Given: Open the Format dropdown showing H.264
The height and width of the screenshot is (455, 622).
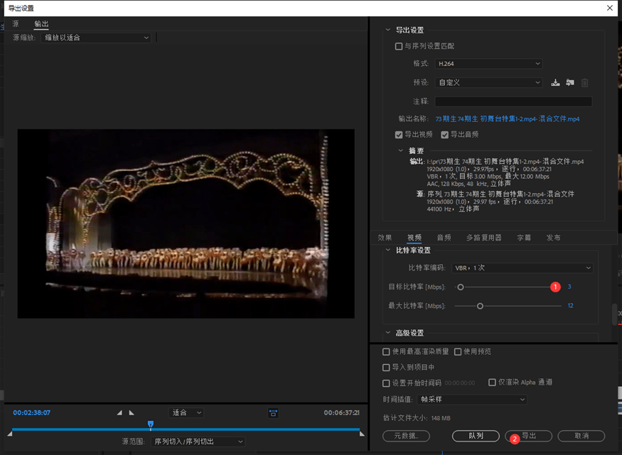Looking at the screenshot, I should click(x=488, y=64).
